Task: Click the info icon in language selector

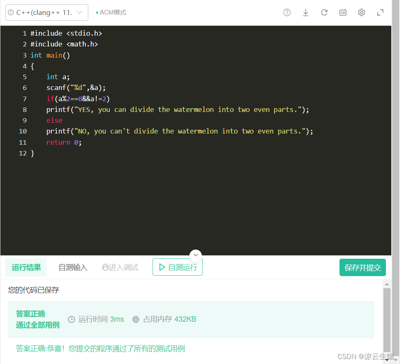Action: tap(11, 12)
